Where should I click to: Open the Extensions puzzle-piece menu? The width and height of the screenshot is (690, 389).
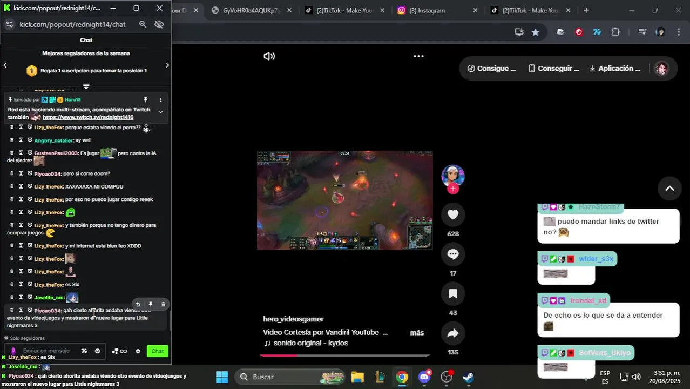(615, 32)
